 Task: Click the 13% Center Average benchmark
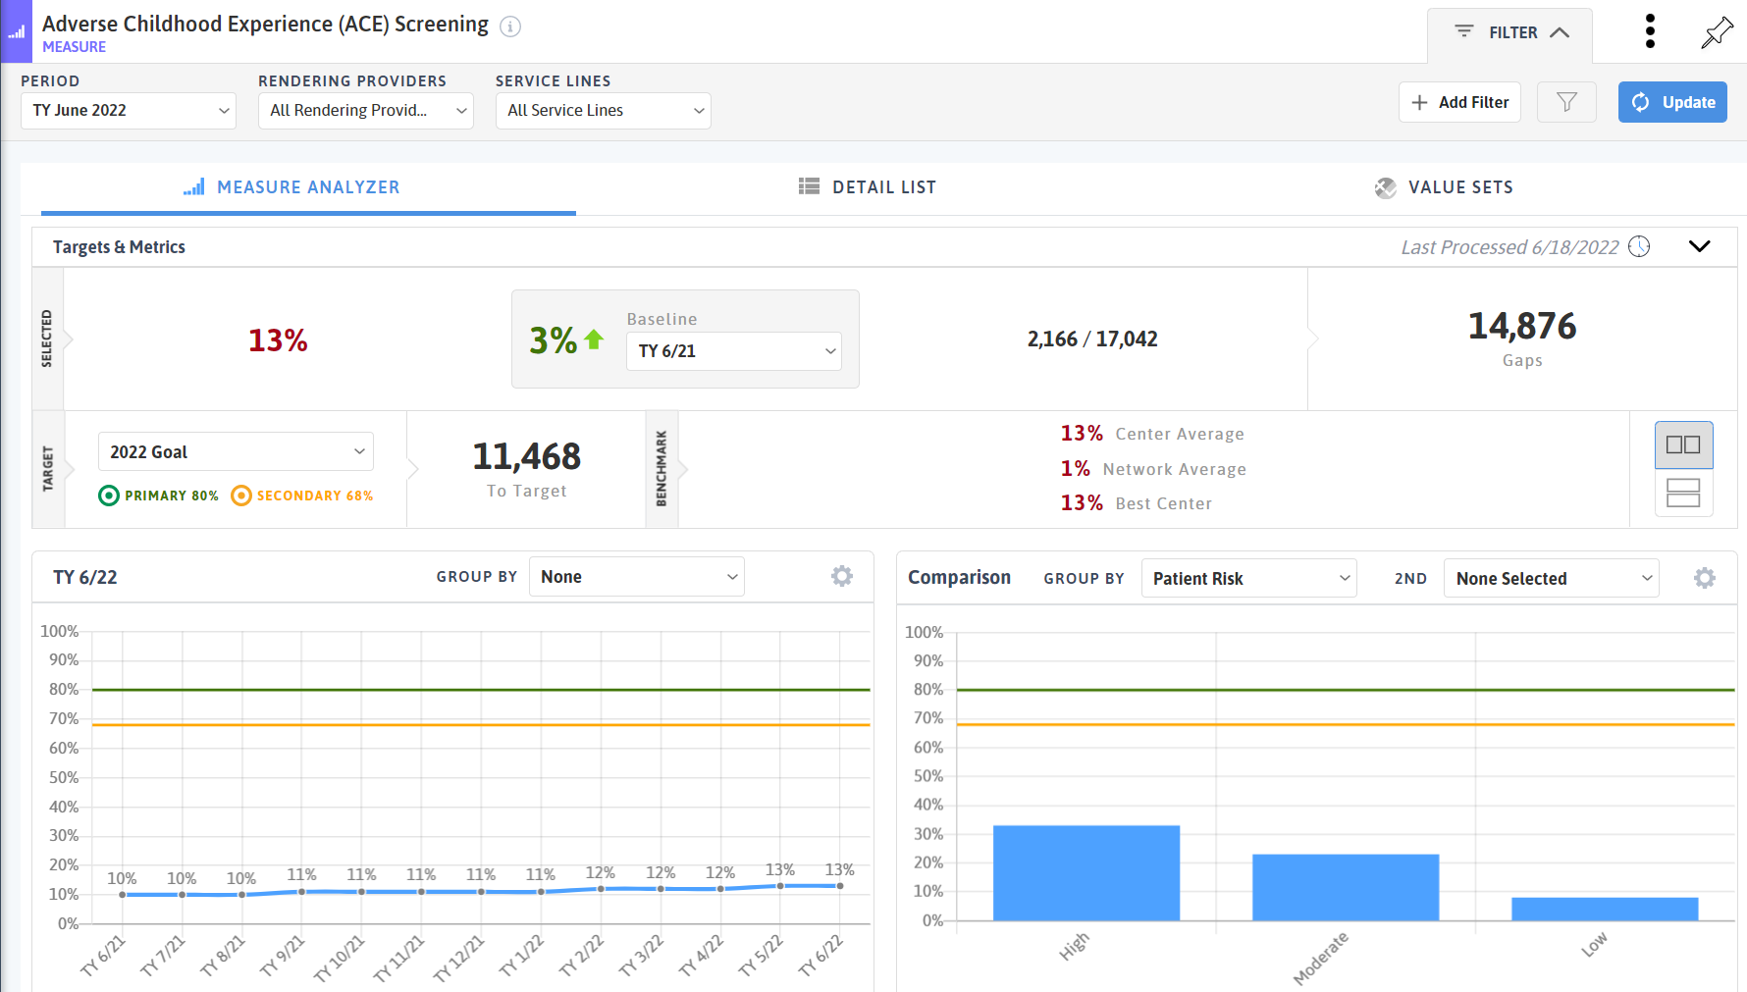1152,434
